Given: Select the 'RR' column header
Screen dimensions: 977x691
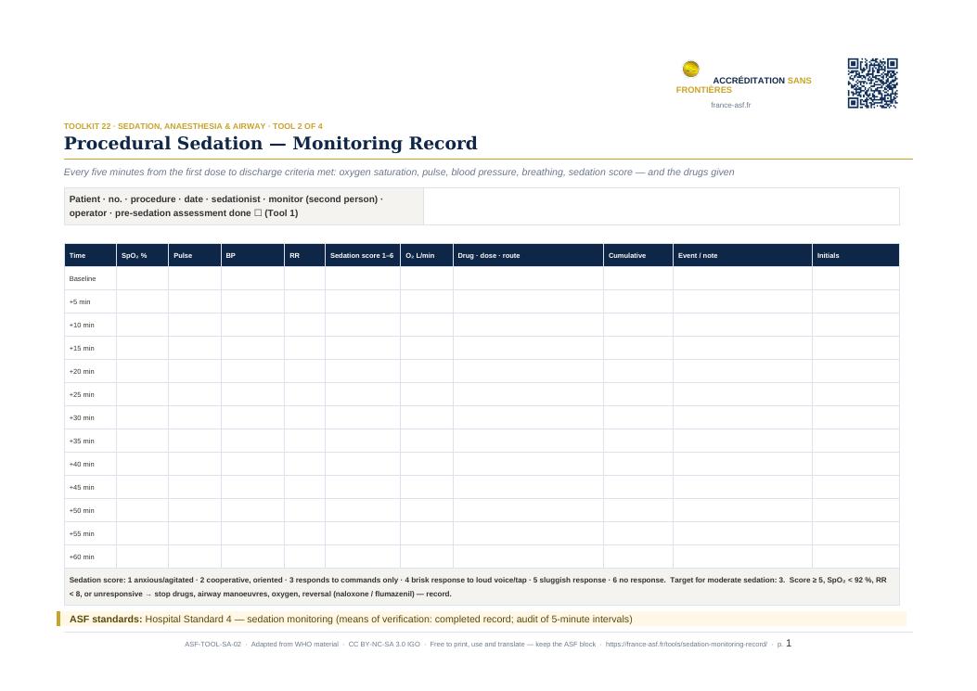Looking at the screenshot, I should [x=304, y=255].
